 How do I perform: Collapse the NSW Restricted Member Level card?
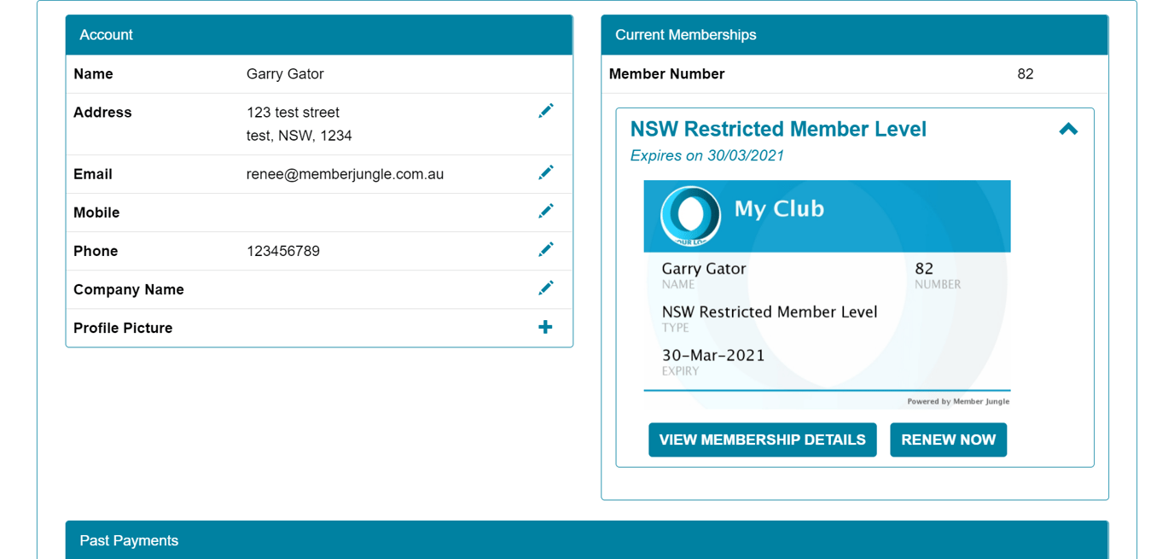click(1069, 129)
